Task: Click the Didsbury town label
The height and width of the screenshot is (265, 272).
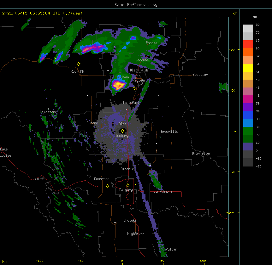Action: 121,136
